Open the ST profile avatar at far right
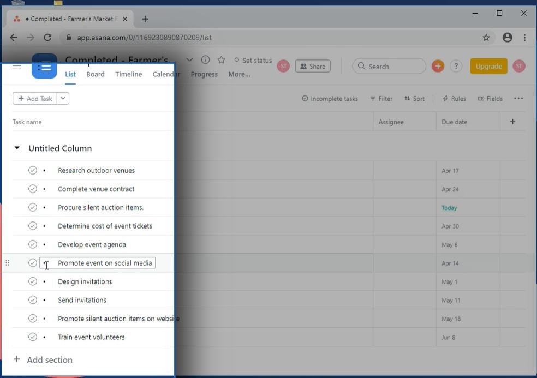The height and width of the screenshot is (378, 537). 519,66
